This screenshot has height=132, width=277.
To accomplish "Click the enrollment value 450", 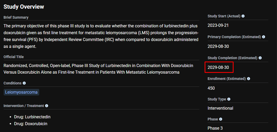I will pyautogui.click(x=211, y=88).
